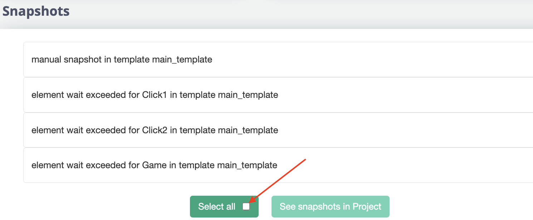Tick the checkbox inside Select all

pyautogui.click(x=246, y=206)
